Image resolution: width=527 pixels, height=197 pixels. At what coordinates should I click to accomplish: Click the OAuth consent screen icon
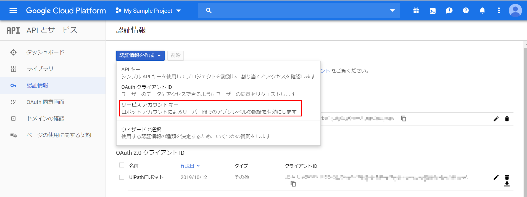[13, 102]
